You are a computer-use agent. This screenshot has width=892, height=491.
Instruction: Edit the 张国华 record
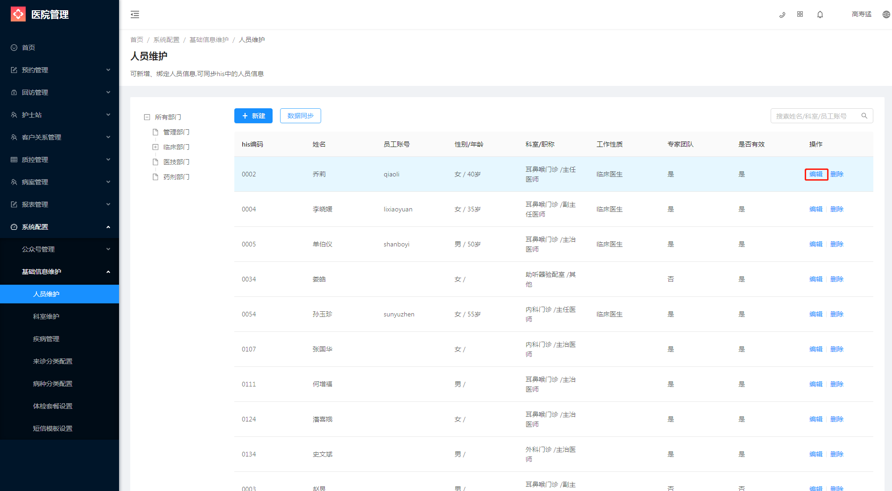816,349
